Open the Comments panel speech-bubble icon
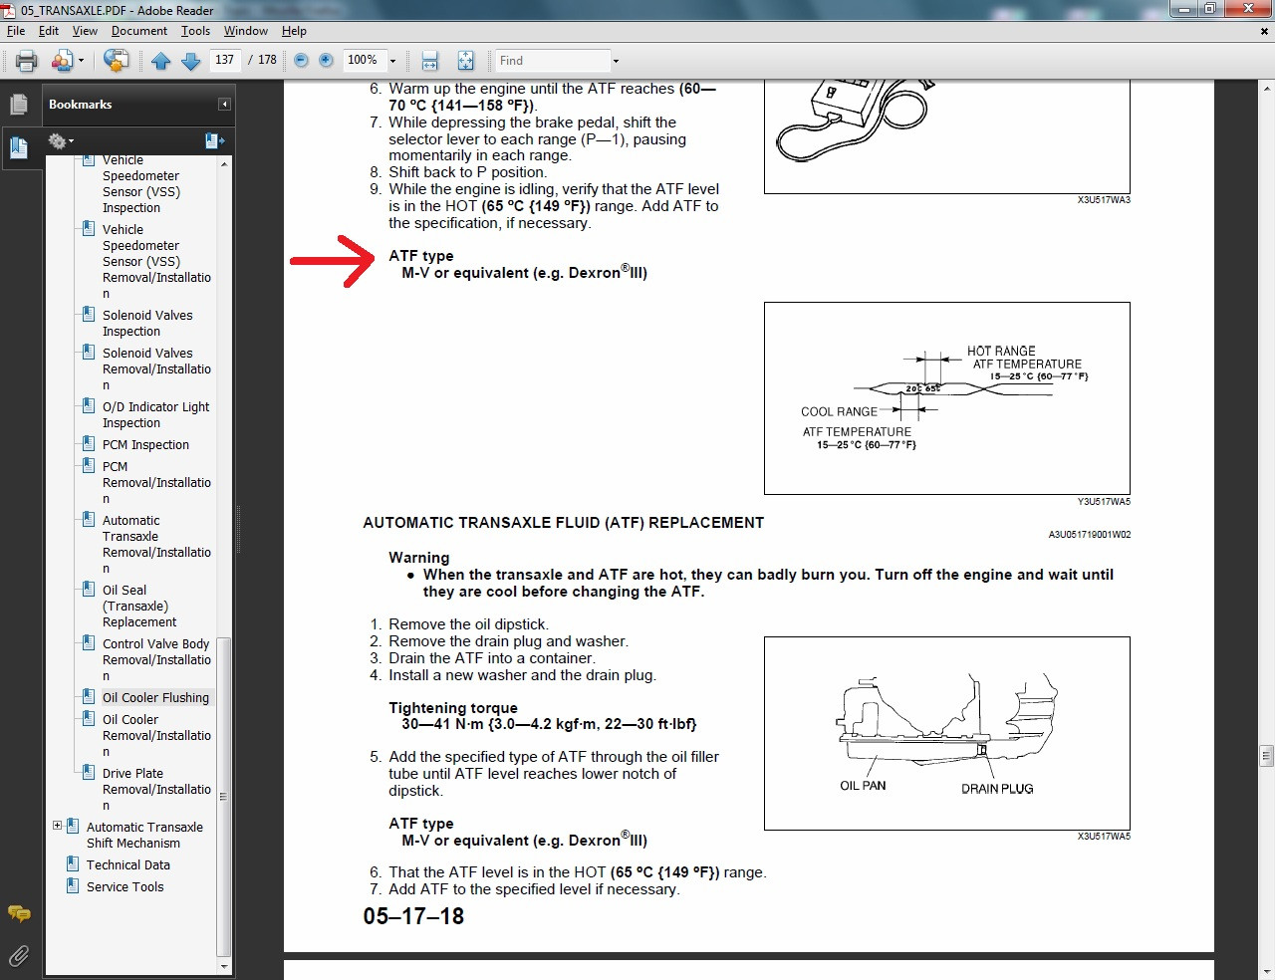 [19, 913]
